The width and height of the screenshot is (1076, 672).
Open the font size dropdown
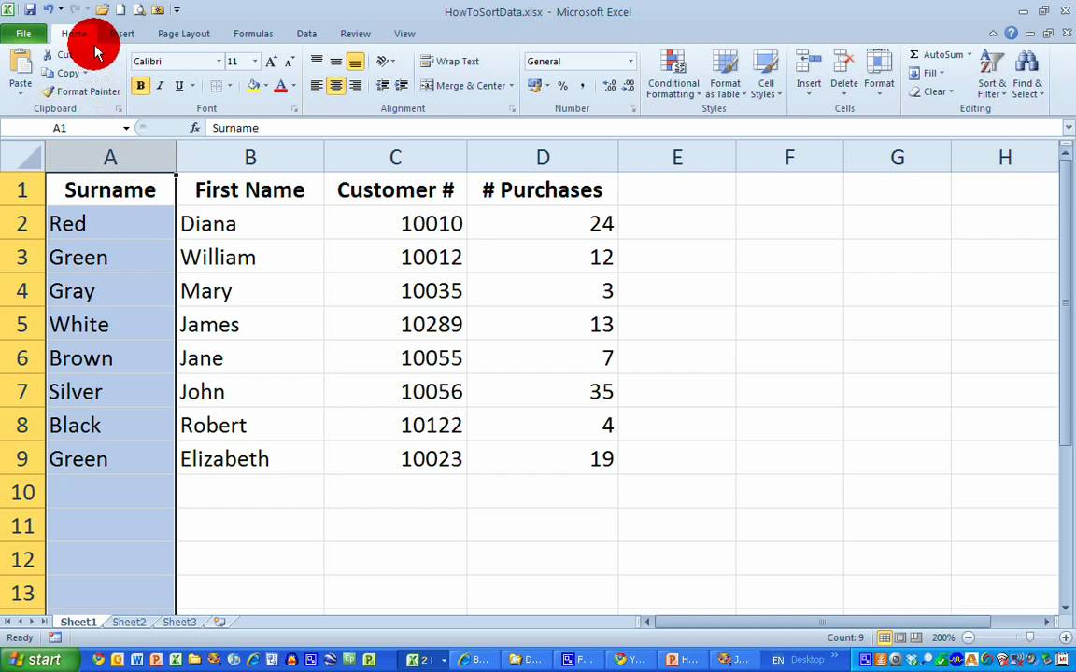[x=255, y=61]
